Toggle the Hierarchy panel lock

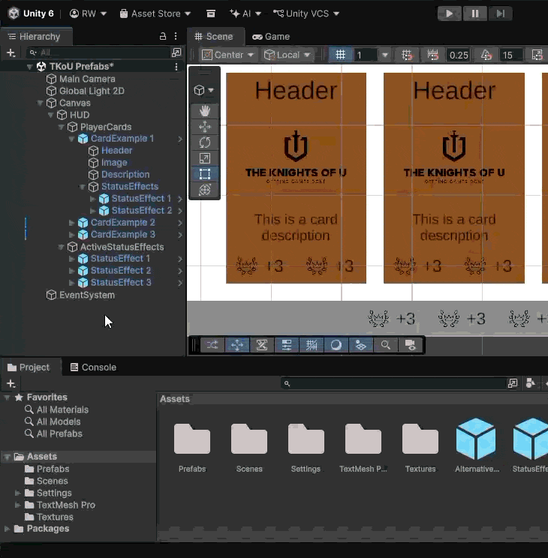coord(162,36)
